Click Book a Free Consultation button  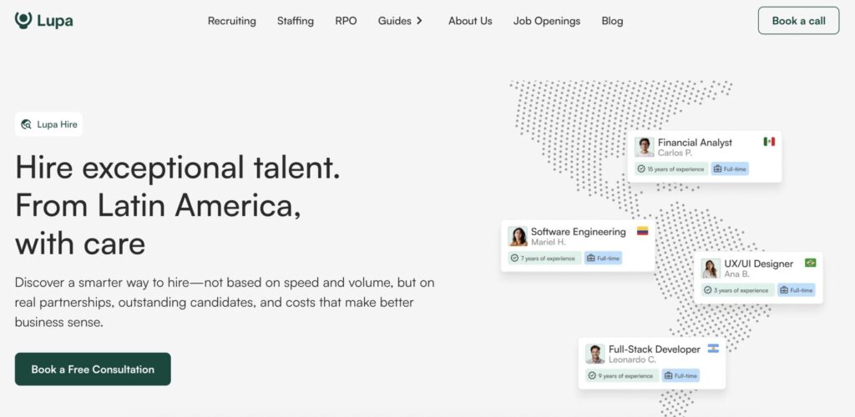tap(93, 369)
